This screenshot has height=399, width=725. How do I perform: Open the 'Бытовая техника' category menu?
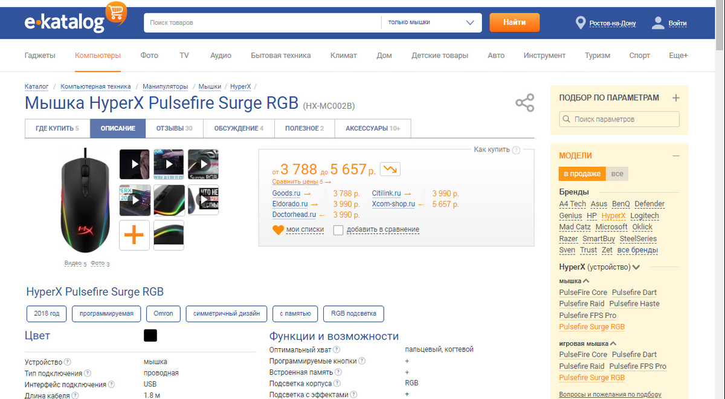pyautogui.click(x=281, y=55)
